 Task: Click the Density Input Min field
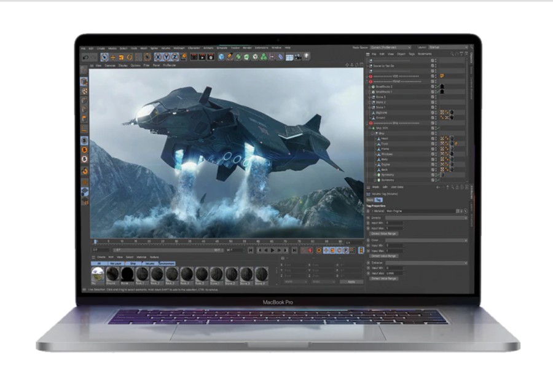coord(394,223)
